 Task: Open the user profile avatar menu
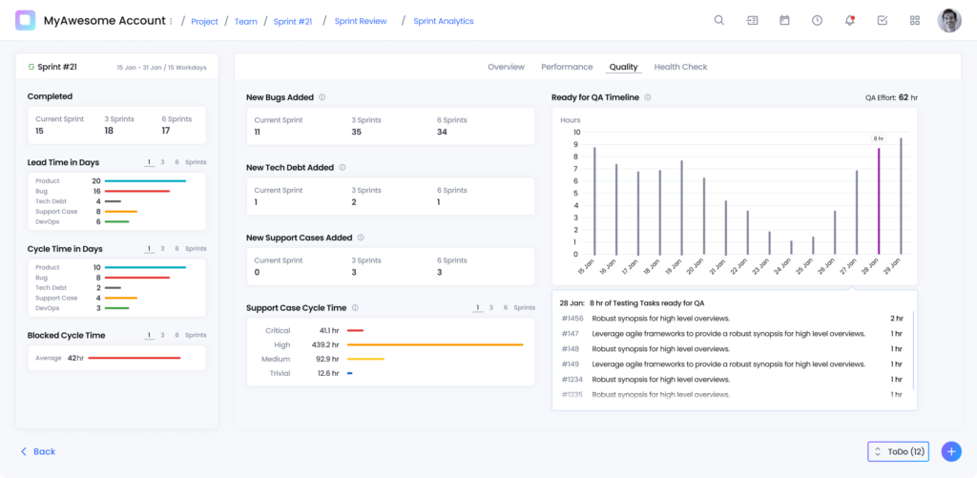pos(948,21)
